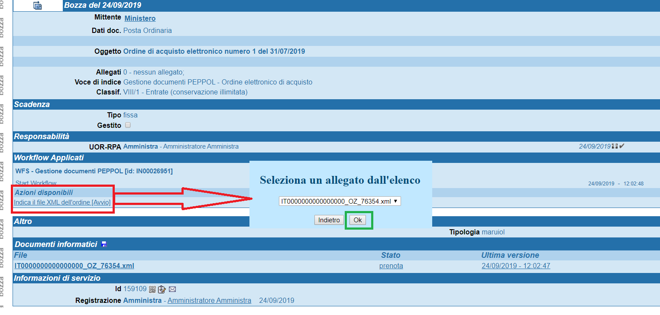Click the Bozza del 24/09/2019 header title
This screenshot has width=660, height=315.
point(103,5)
